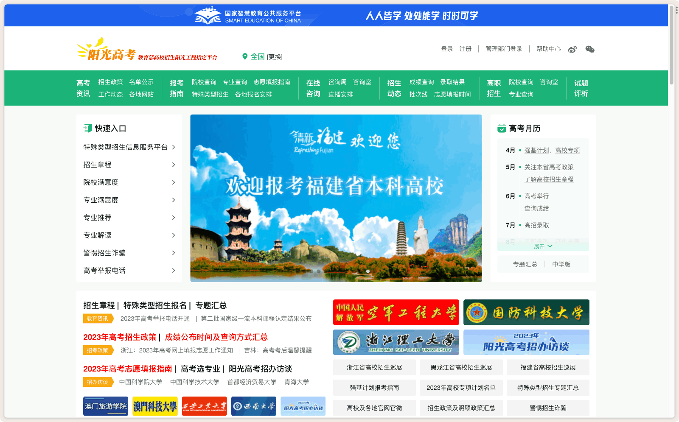Viewport: 679px width, 422px height.
Task: Open 成绩查询 in nav
Action: point(422,82)
